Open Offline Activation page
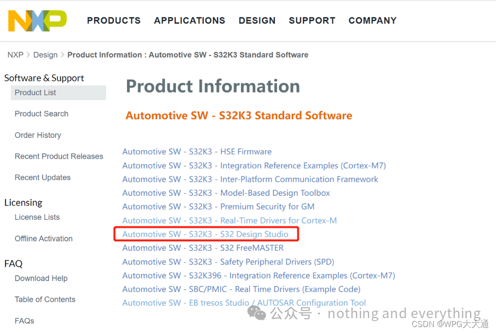 (44, 238)
